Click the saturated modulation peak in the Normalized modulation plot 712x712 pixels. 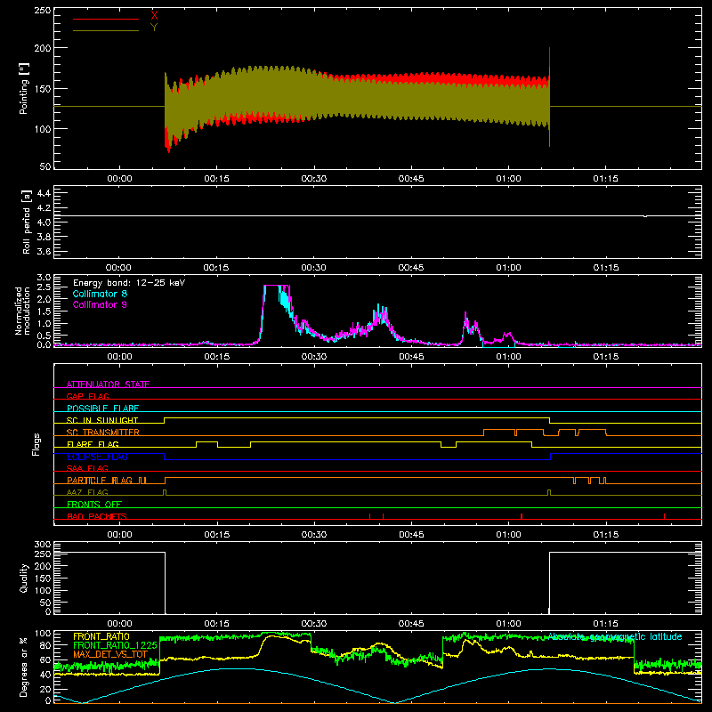point(276,286)
